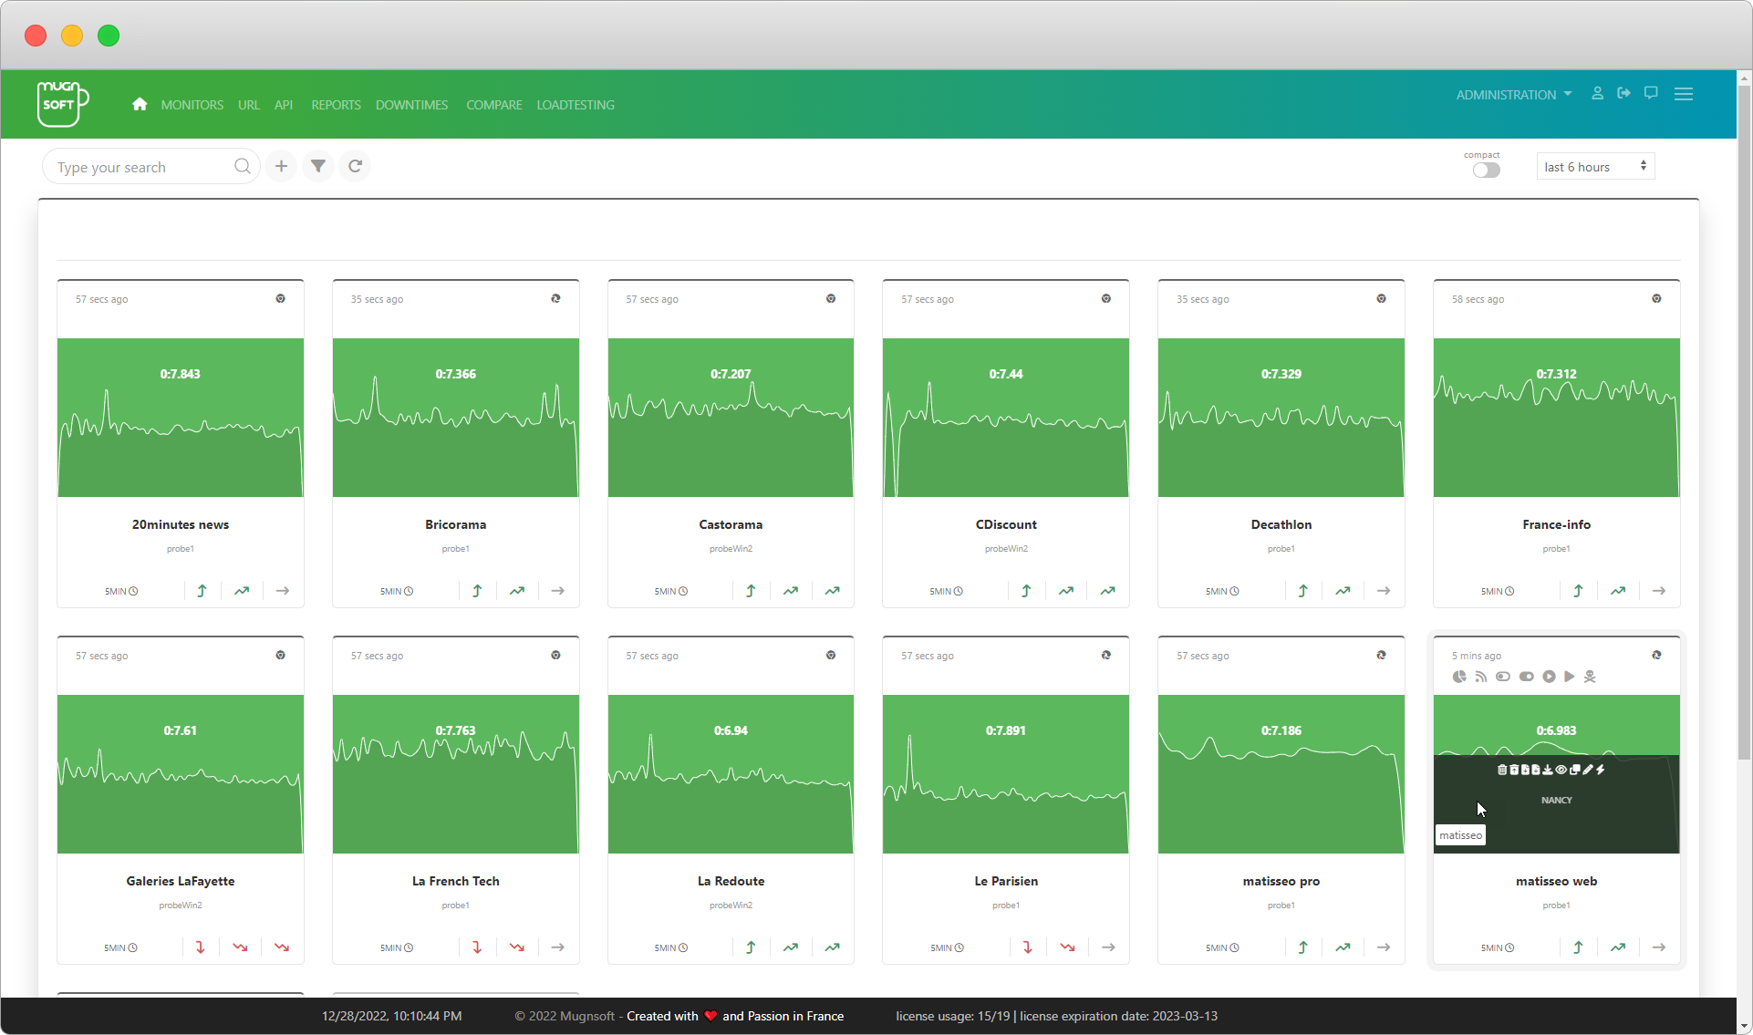Image resolution: width=1753 pixels, height=1035 pixels.
Task: Click RSS feed icon on matisseo web card
Action: 1480,677
